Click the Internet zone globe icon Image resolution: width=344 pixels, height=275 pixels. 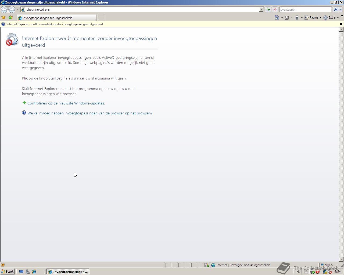(x=213, y=265)
